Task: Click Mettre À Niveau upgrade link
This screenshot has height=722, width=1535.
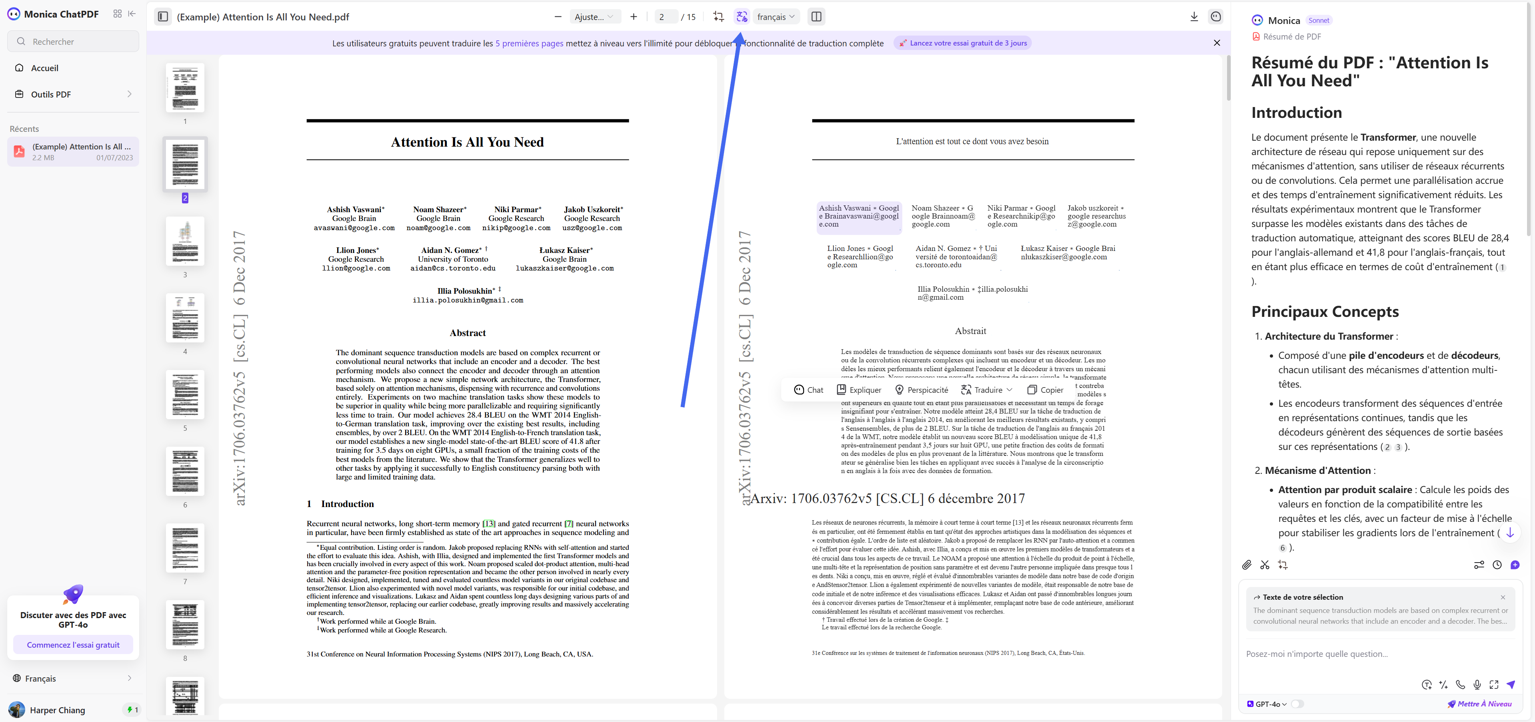Action: click(x=1479, y=704)
